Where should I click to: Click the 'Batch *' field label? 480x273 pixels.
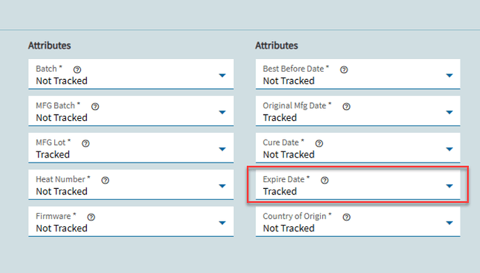click(x=49, y=69)
